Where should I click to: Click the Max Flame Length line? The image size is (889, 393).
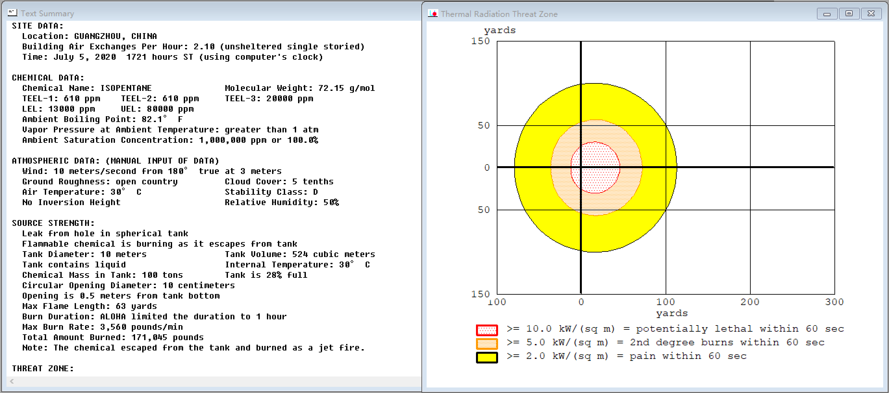tap(89, 306)
